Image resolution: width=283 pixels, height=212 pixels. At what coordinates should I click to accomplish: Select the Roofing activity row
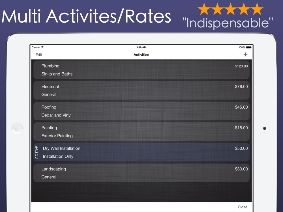141,111
